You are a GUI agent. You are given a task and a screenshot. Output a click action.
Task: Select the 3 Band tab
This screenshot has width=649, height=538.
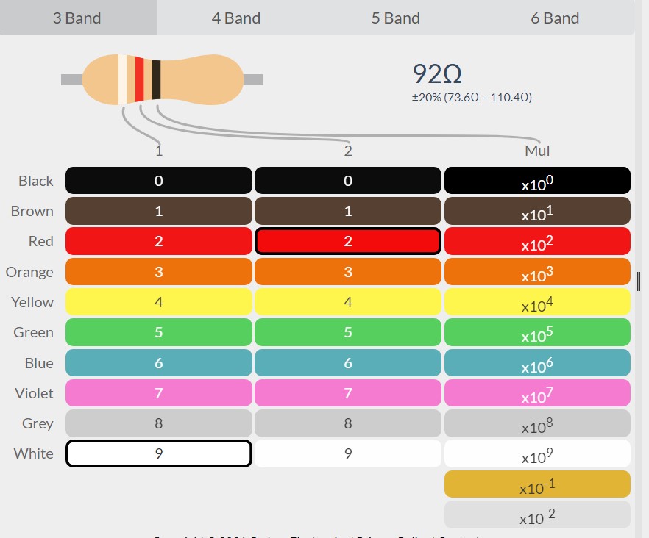[77, 18]
